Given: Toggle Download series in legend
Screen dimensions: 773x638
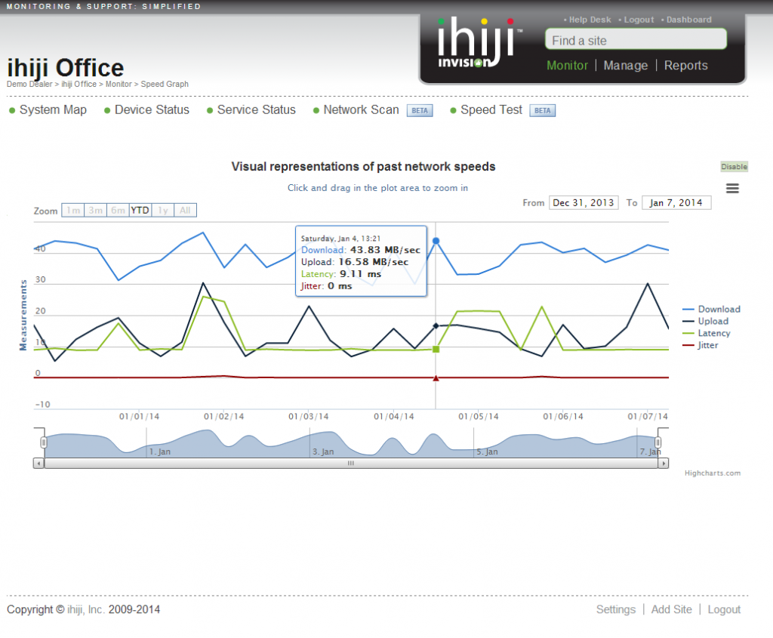Looking at the screenshot, I should [711, 309].
